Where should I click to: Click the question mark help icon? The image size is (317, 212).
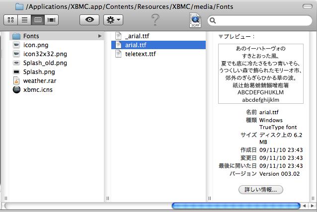[x=155, y=20]
